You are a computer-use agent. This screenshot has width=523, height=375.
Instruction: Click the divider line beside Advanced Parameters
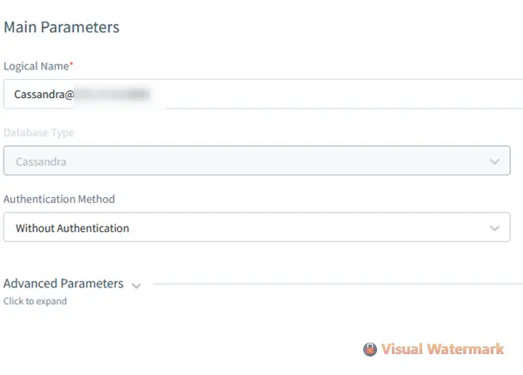(338, 284)
